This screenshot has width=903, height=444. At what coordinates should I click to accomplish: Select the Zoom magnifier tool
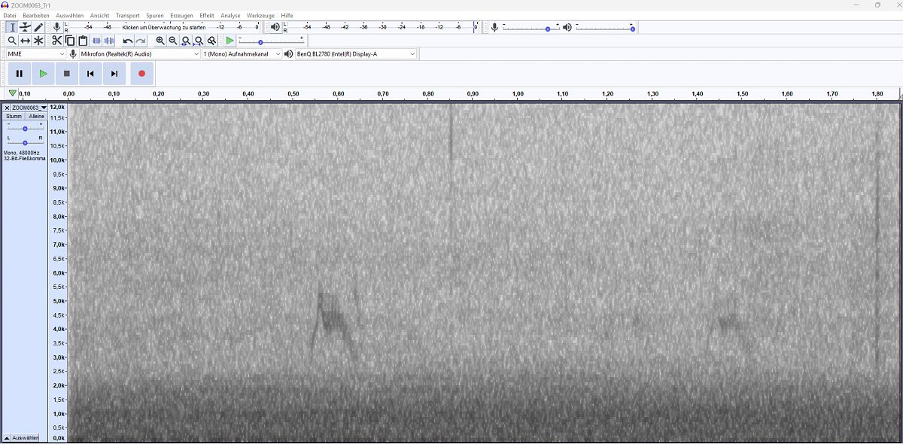tap(12, 41)
